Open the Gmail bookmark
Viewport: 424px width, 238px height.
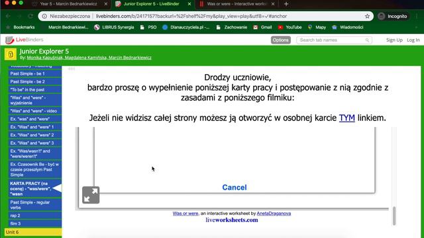pos(262,27)
